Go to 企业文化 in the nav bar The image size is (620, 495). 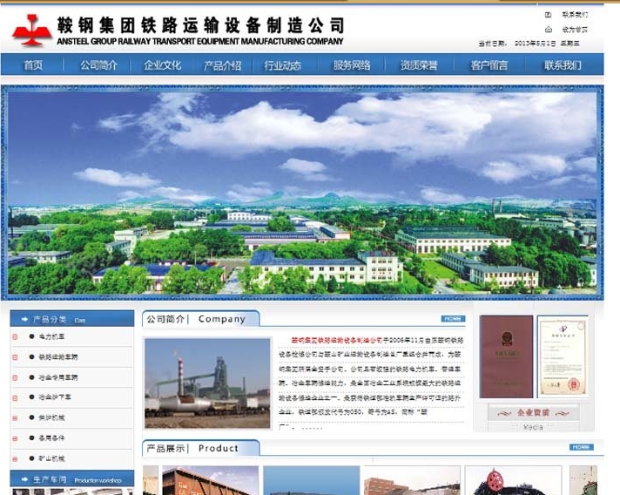pyautogui.click(x=163, y=64)
